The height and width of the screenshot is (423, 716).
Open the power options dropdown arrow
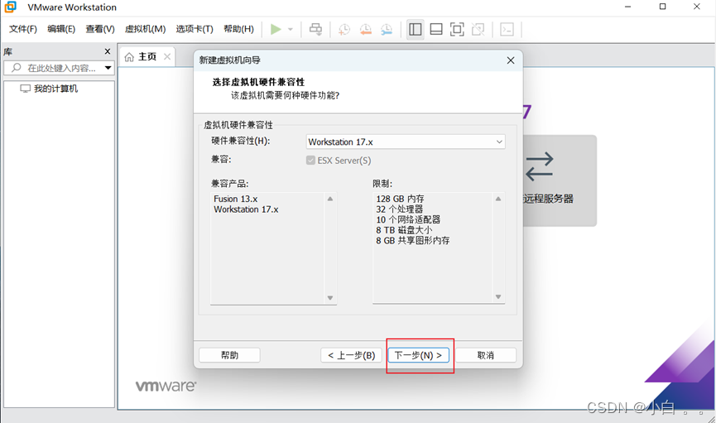click(x=291, y=29)
